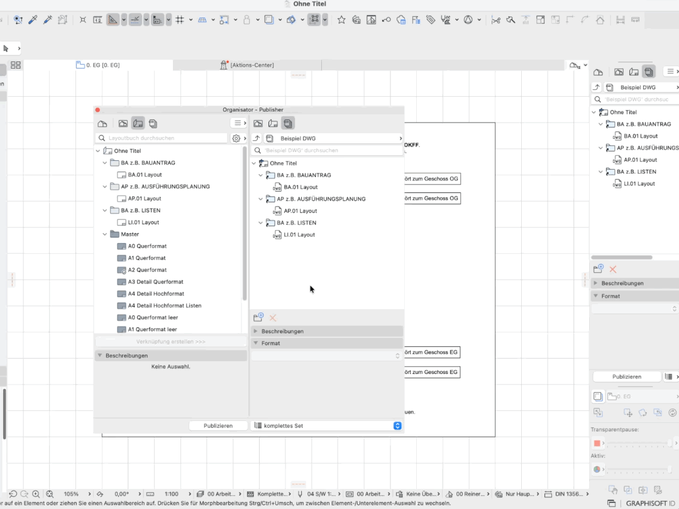This screenshot has width=679, height=509.
Task: Click Publizieren button in right sidebar
Action: pos(627,376)
